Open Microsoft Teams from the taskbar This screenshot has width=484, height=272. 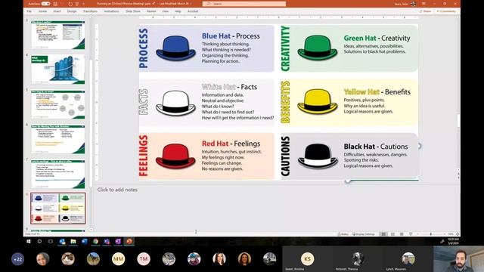coord(107,242)
